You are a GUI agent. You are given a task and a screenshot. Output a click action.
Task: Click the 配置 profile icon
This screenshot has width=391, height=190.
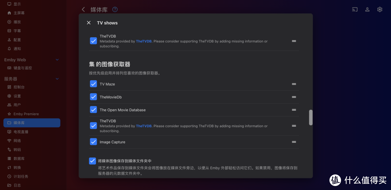[x=9, y=40]
